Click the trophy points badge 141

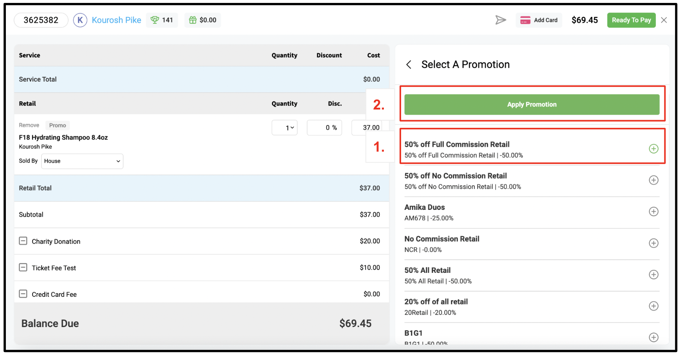pyautogui.click(x=162, y=20)
